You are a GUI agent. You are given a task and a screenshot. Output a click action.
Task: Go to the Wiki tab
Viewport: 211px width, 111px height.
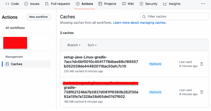128,4
